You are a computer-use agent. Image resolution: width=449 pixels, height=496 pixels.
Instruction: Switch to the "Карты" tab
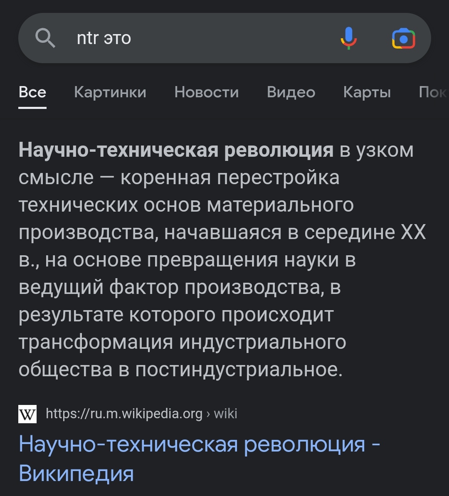click(367, 92)
